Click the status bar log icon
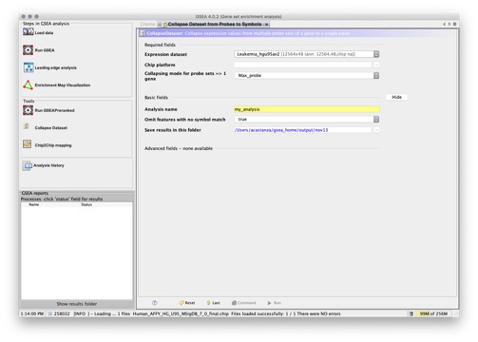 tap(49, 313)
